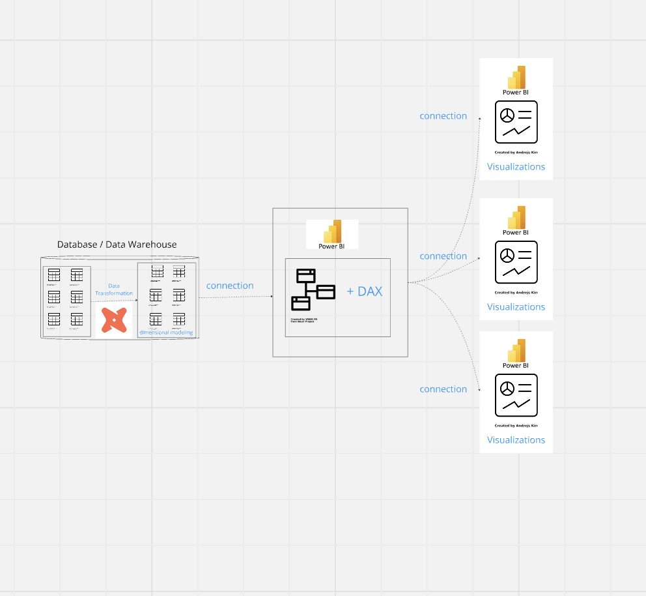The image size is (646, 596).
Task: Select report chart icon in top Visualizations card
Action: (516, 122)
